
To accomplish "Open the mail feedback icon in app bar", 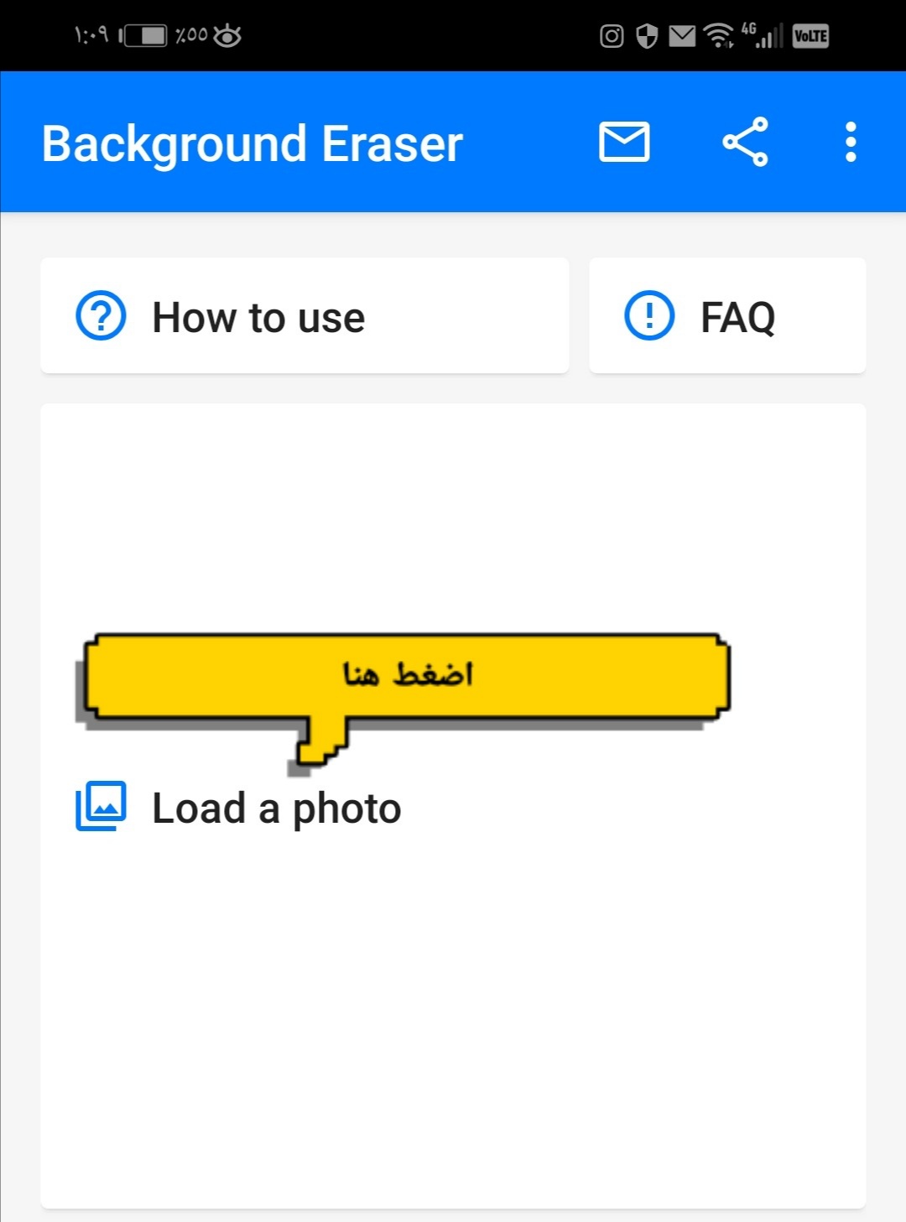I will [624, 142].
